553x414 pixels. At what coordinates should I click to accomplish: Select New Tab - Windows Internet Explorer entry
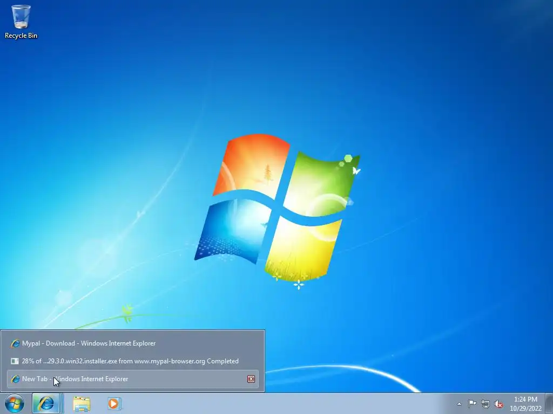coord(133,379)
